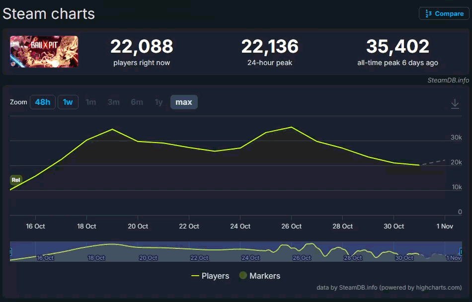Click the 20k y-axis label
Image resolution: width=472 pixels, height=302 pixels.
(456, 162)
